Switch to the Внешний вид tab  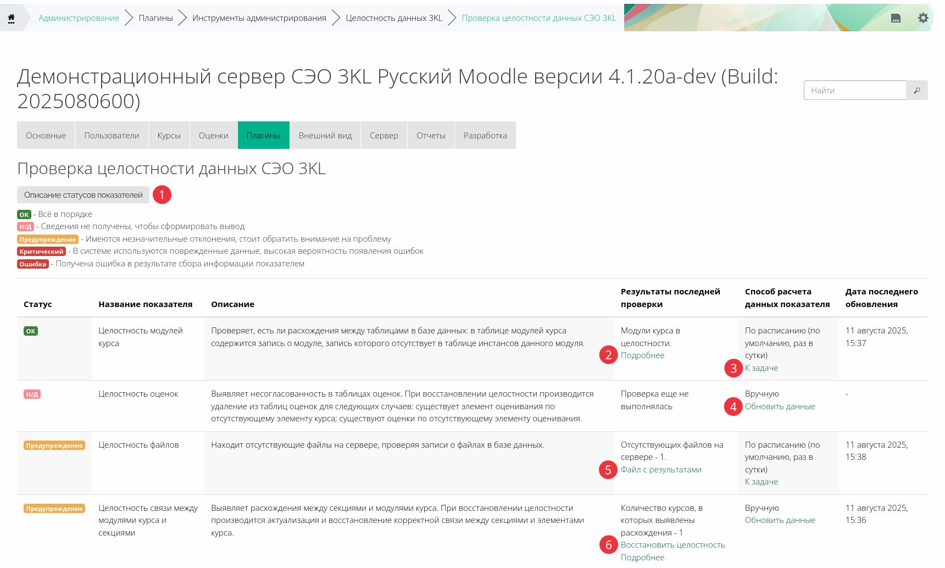[325, 135]
